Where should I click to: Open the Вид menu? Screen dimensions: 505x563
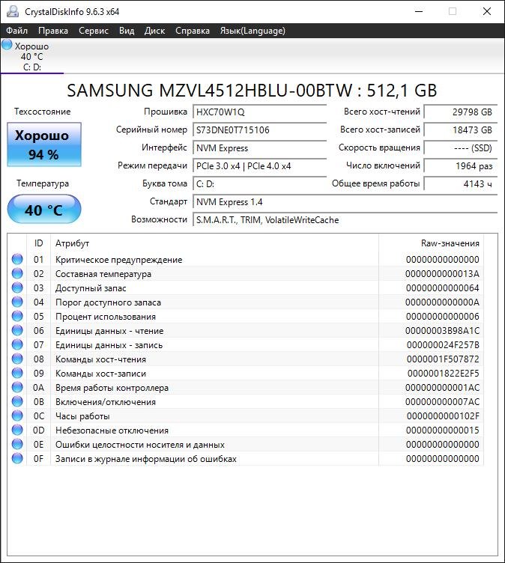pyautogui.click(x=127, y=31)
